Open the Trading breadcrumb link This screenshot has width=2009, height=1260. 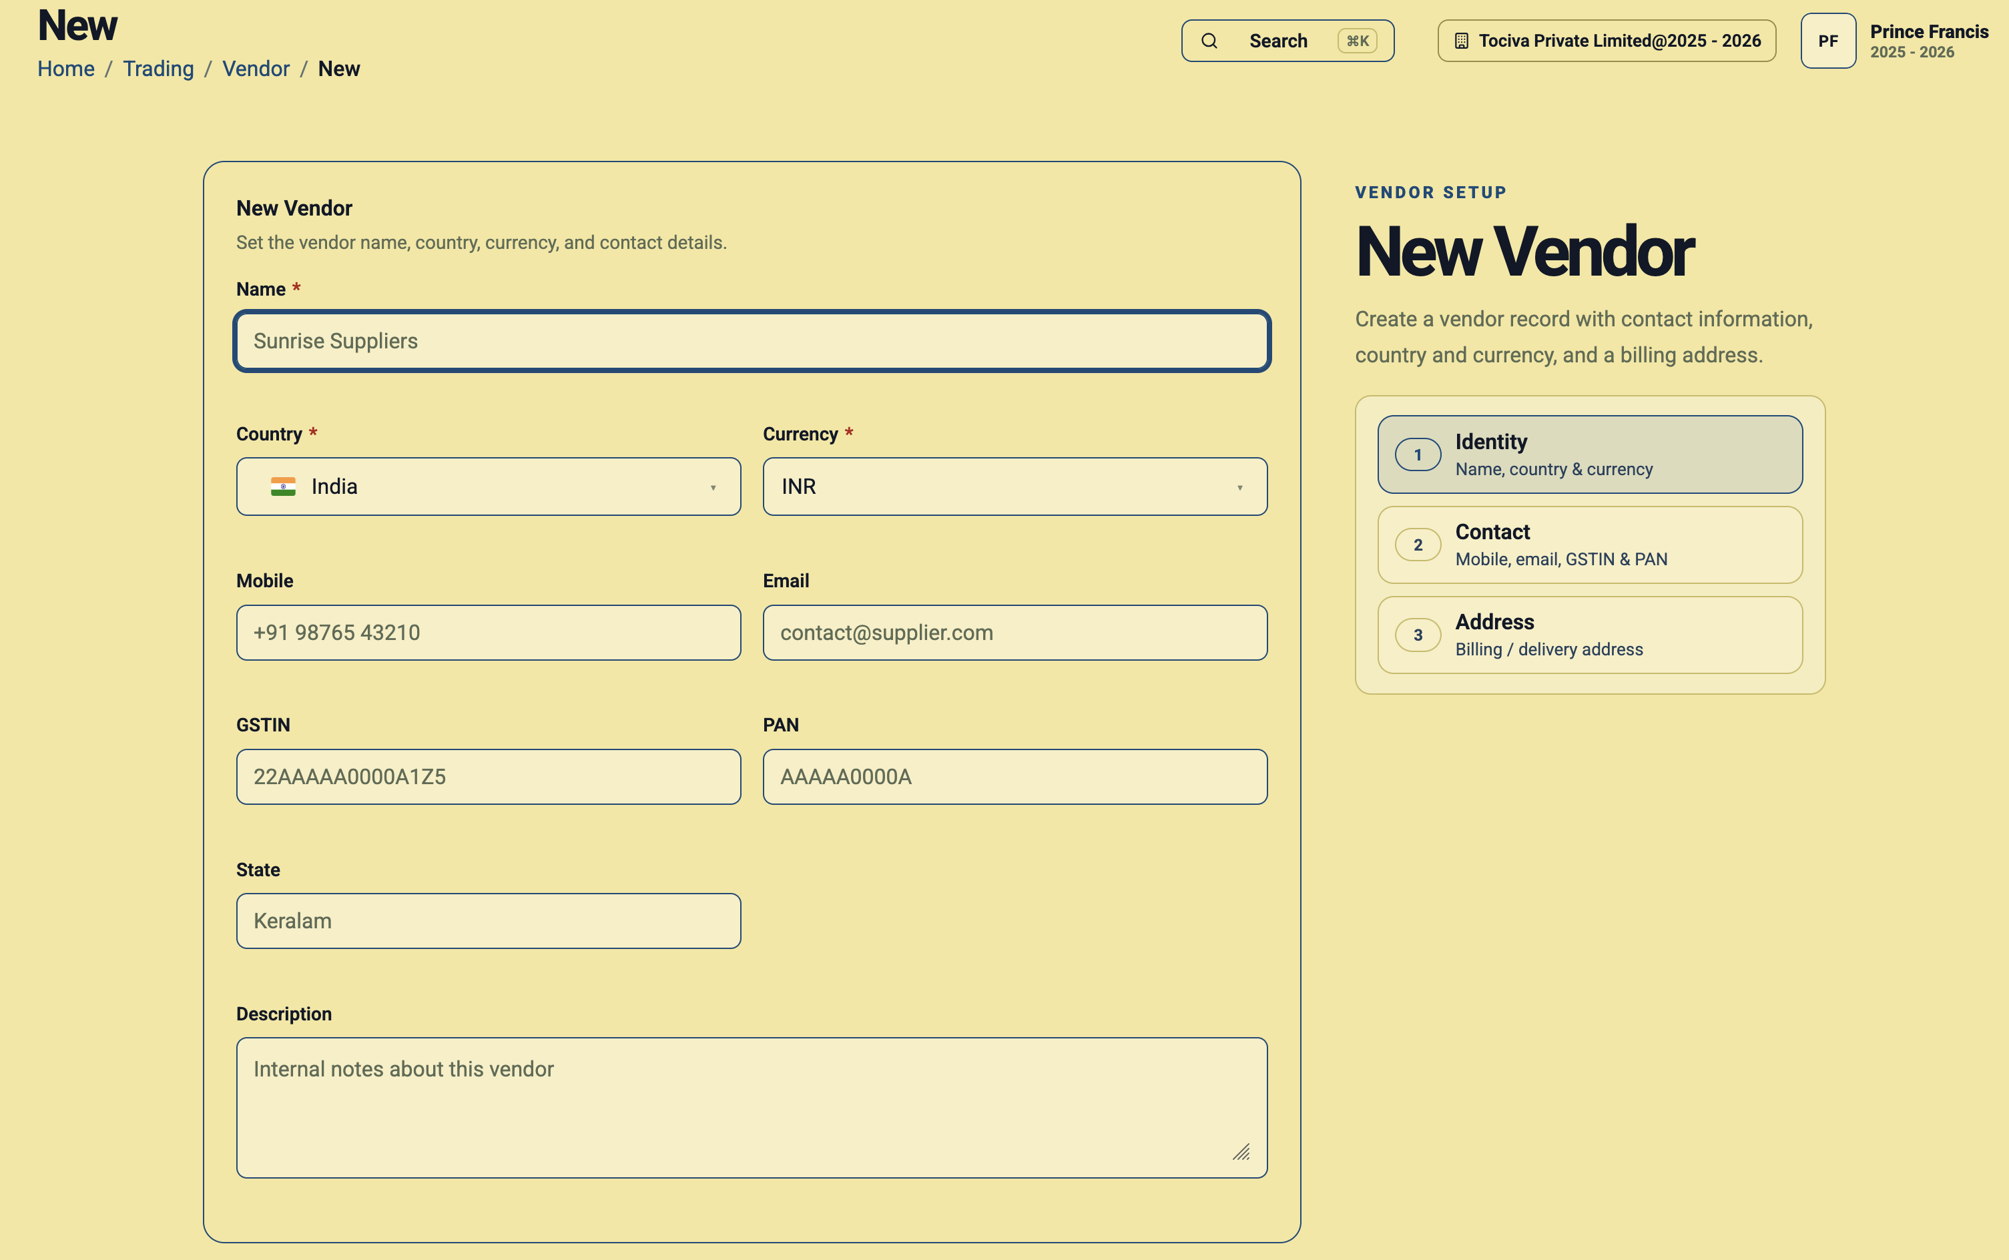pyautogui.click(x=158, y=68)
